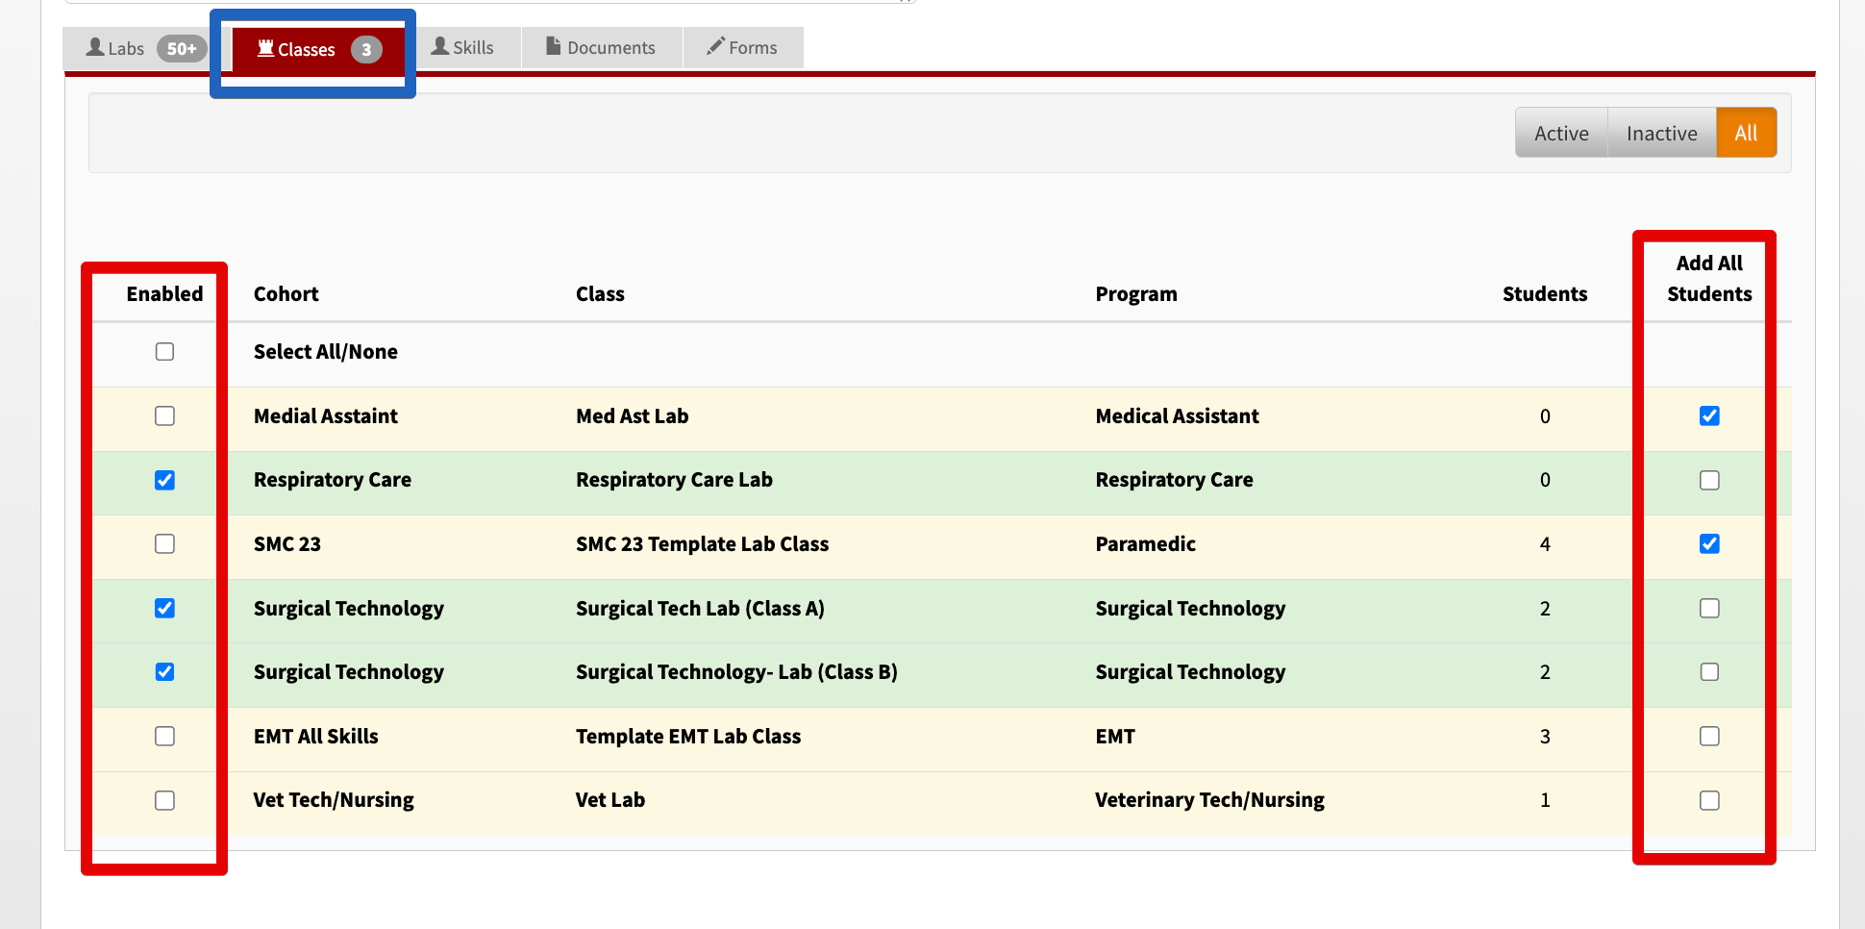Click the Medial Asstaint cohort name
This screenshot has height=929, width=1865.
click(x=326, y=415)
